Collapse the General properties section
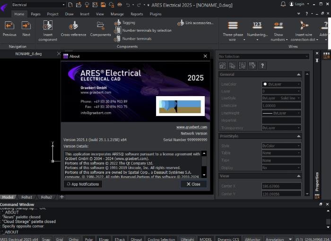 pyautogui.click(x=298, y=74)
